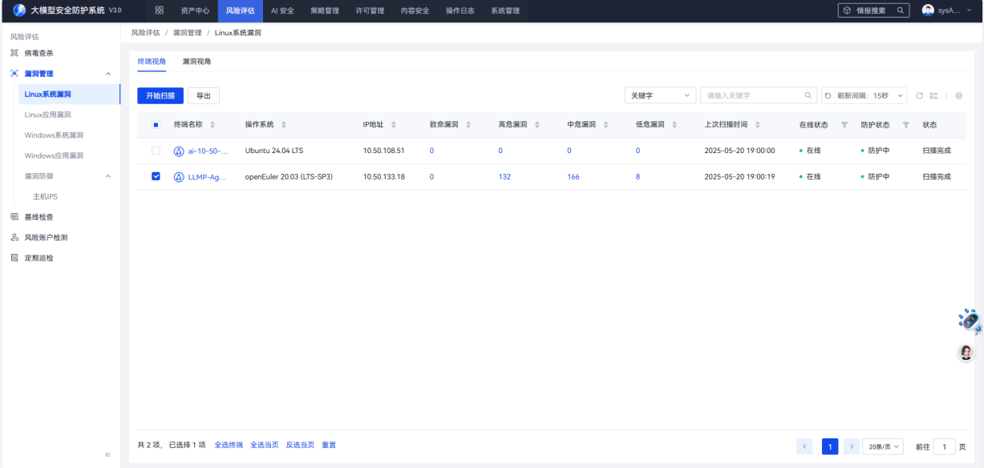This screenshot has width=984, height=468.
Task: Open the floating robot assistant icon
Action: click(x=970, y=321)
